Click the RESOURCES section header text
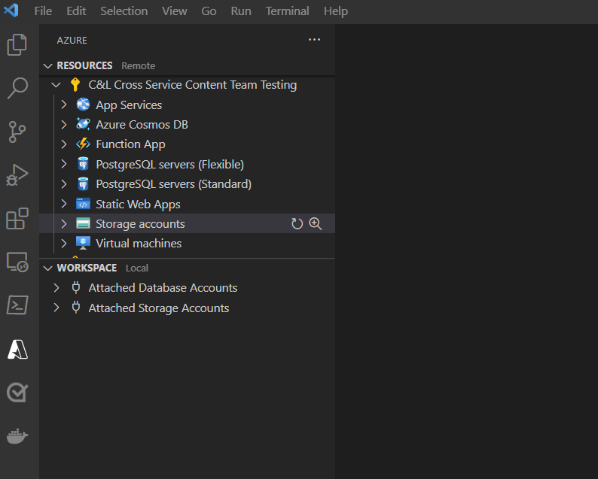The width and height of the screenshot is (598, 479). point(84,66)
